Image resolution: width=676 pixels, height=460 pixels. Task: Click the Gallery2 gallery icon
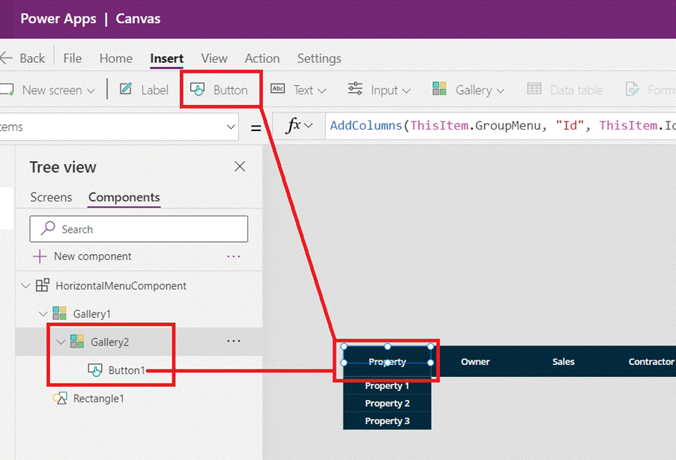pyautogui.click(x=77, y=341)
